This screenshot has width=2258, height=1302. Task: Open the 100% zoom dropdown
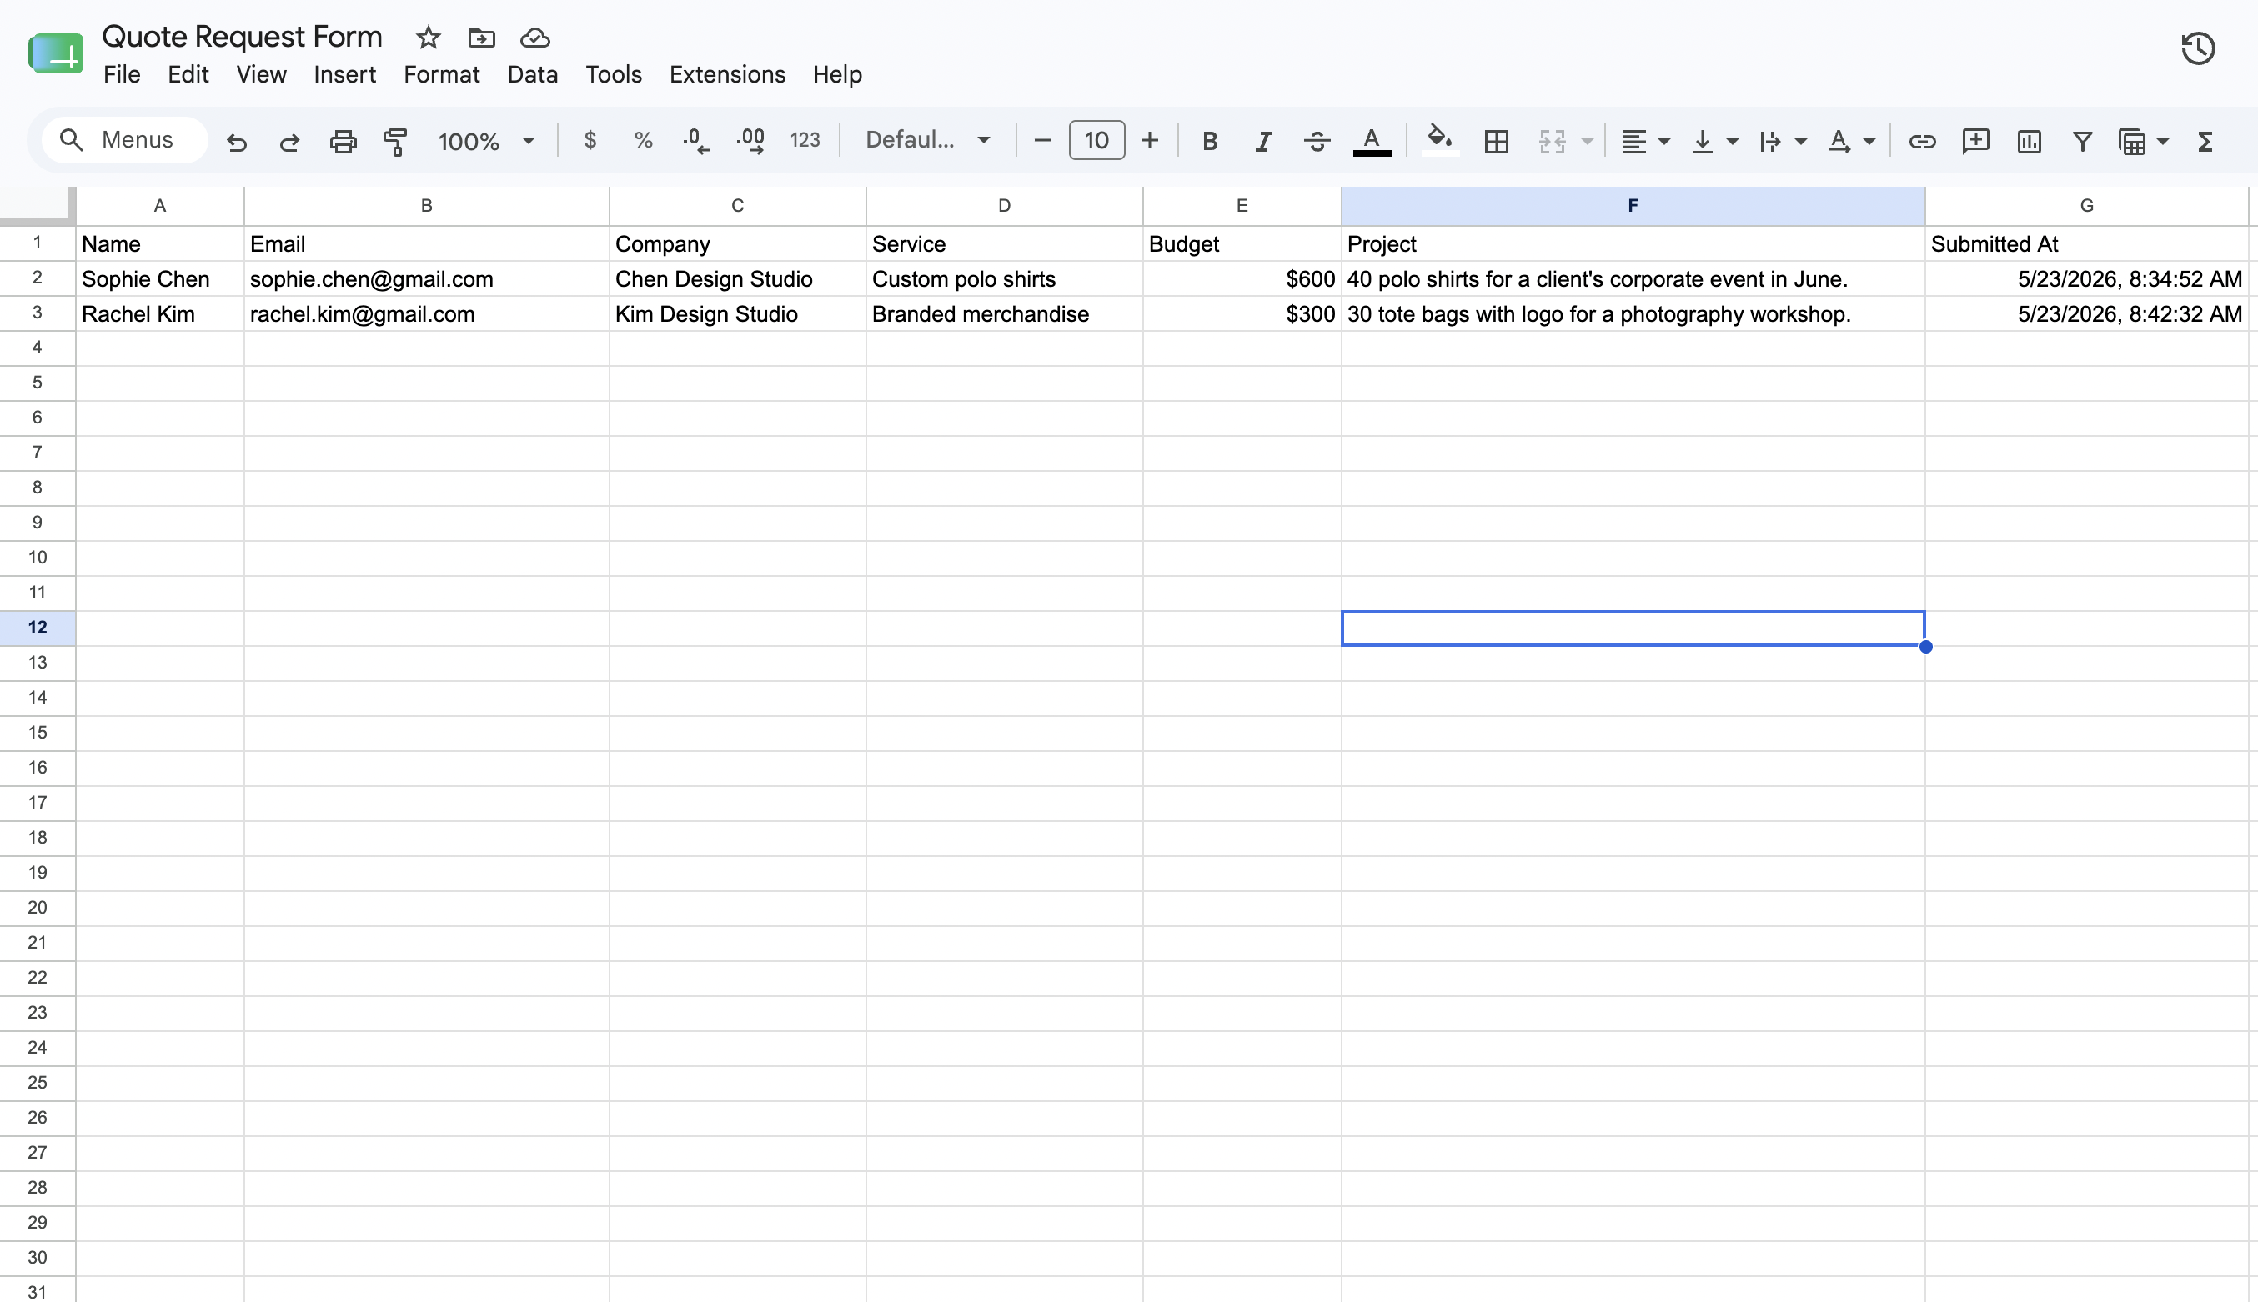click(x=485, y=142)
